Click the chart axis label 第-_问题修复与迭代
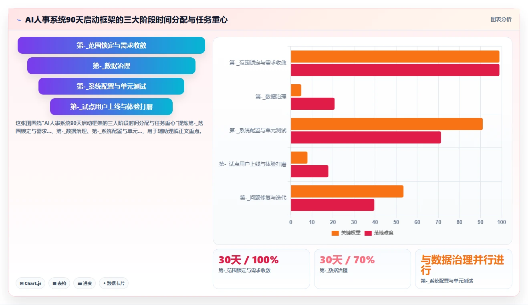The height and width of the screenshot is (305, 528). pyautogui.click(x=263, y=198)
